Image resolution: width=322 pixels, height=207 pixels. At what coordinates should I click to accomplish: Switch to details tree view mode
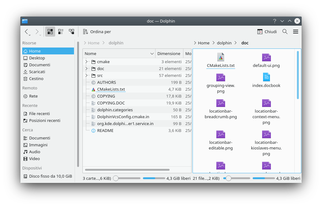(x=71, y=32)
